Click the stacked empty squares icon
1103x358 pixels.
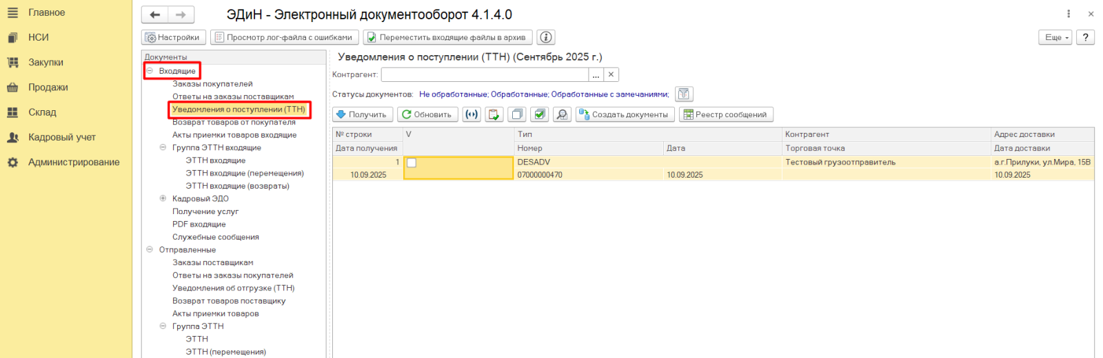(x=517, y=114)
